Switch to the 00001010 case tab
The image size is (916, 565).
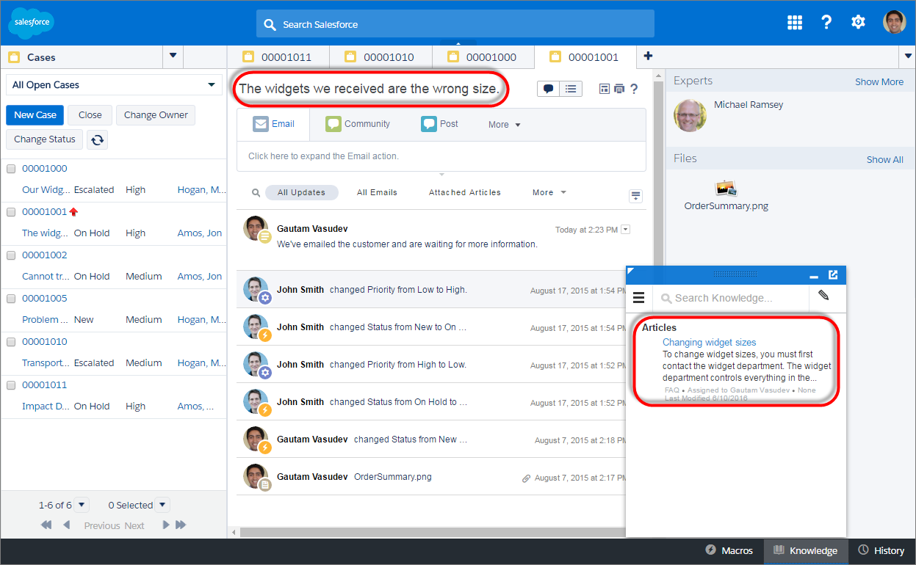click(388, 57)
